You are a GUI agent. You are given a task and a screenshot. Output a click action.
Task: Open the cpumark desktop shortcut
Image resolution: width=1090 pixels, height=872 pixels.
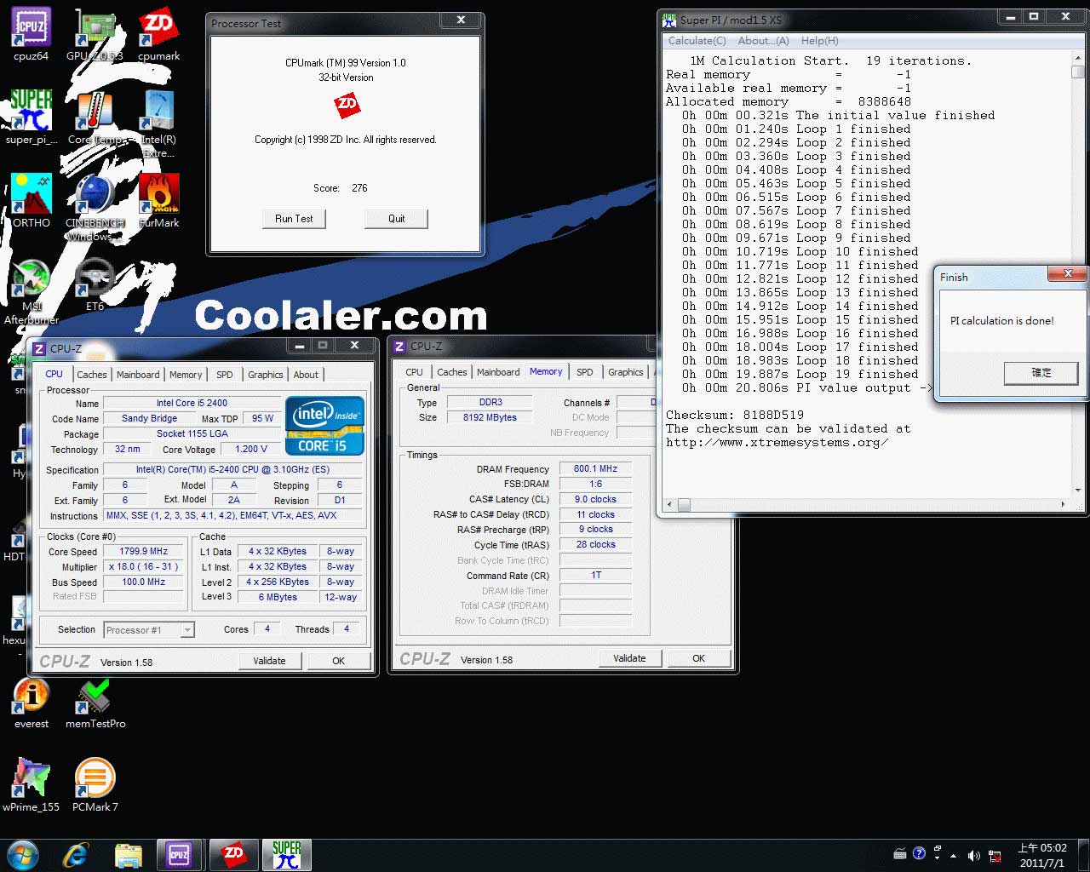coord(158,29)
